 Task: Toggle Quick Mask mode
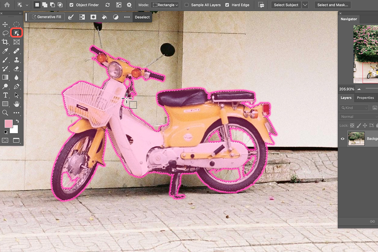pos(5,140)
